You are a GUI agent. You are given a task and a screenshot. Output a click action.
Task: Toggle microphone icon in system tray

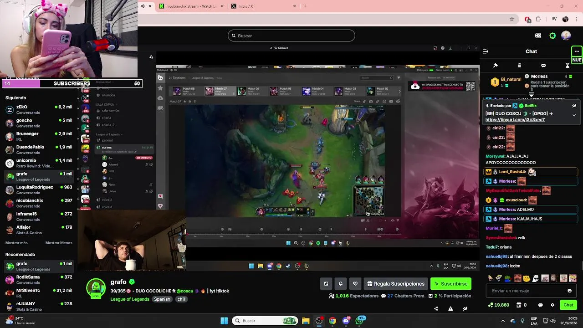(522, 321)
